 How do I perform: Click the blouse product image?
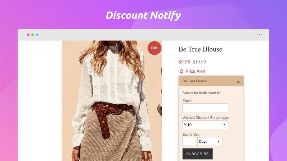[x=112, y=101]
